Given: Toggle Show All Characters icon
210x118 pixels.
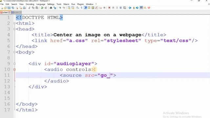Looking at the screenshot, I should click(81, 8).
